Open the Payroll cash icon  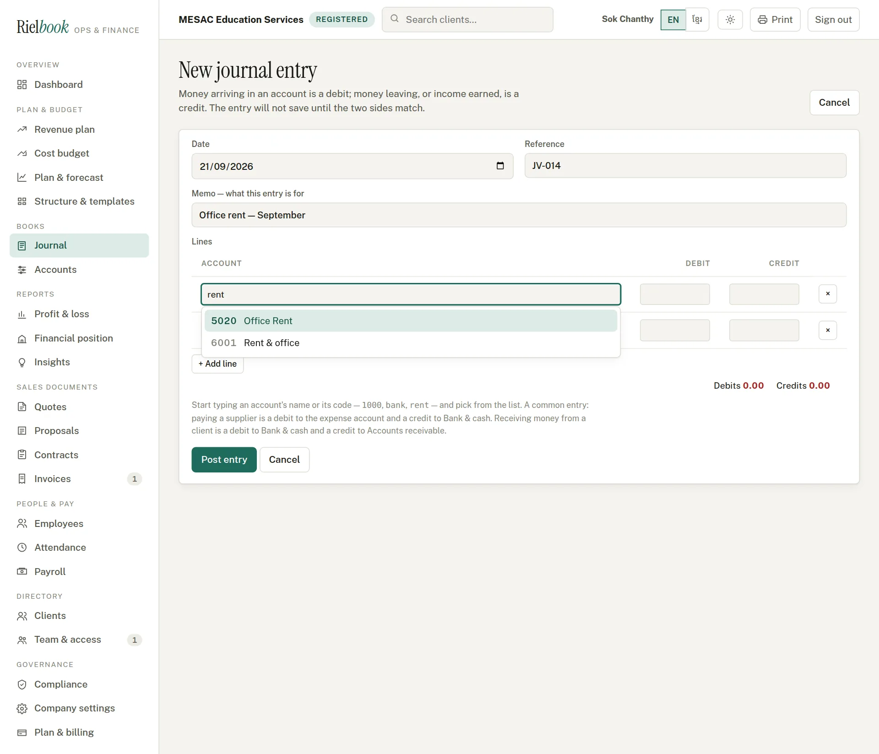(22, 571)
